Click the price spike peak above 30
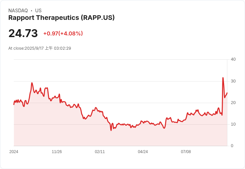 pos(223,78)
